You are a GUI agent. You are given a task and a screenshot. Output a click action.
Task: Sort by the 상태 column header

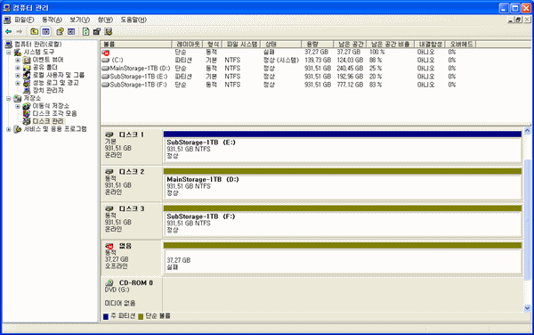tap(281, 45)
